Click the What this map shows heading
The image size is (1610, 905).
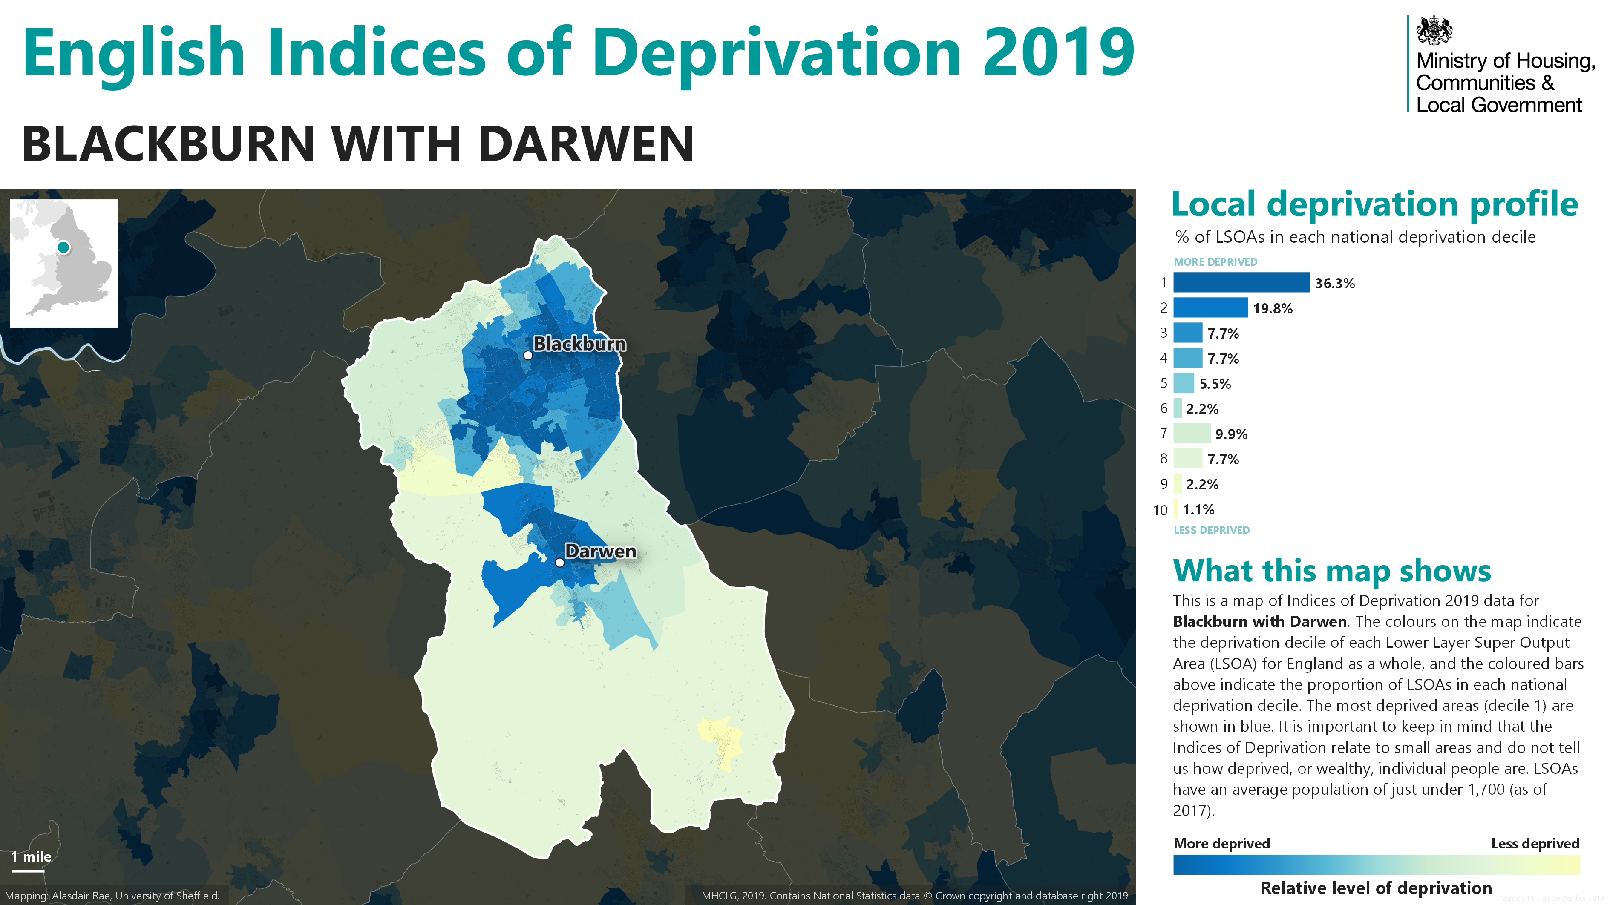tap(1332, 571)
